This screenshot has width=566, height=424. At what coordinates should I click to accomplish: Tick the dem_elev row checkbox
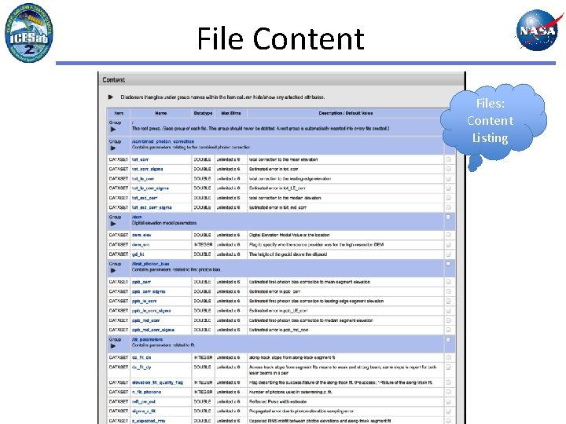click(448, 235)
